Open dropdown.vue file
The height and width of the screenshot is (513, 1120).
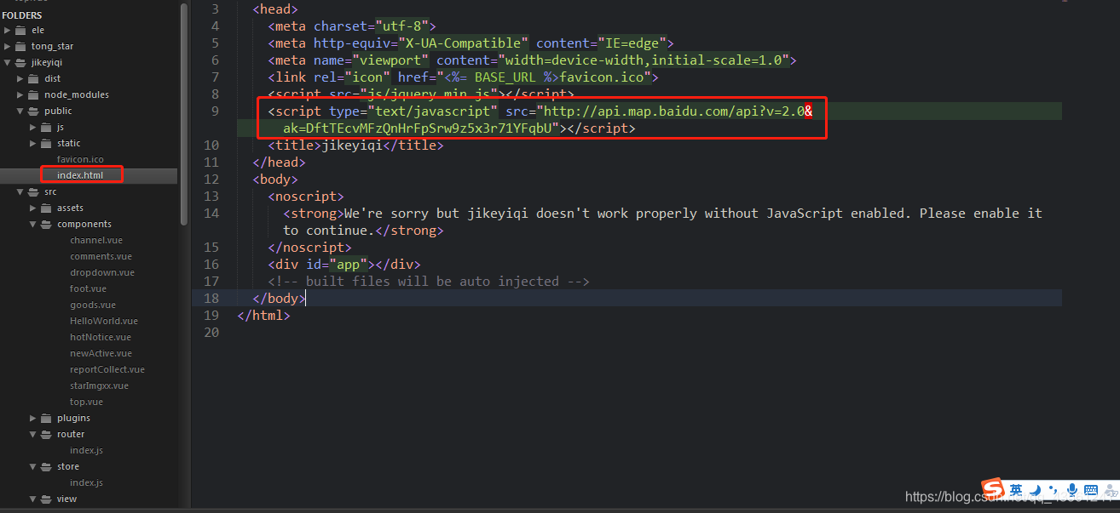click(102, 272)
